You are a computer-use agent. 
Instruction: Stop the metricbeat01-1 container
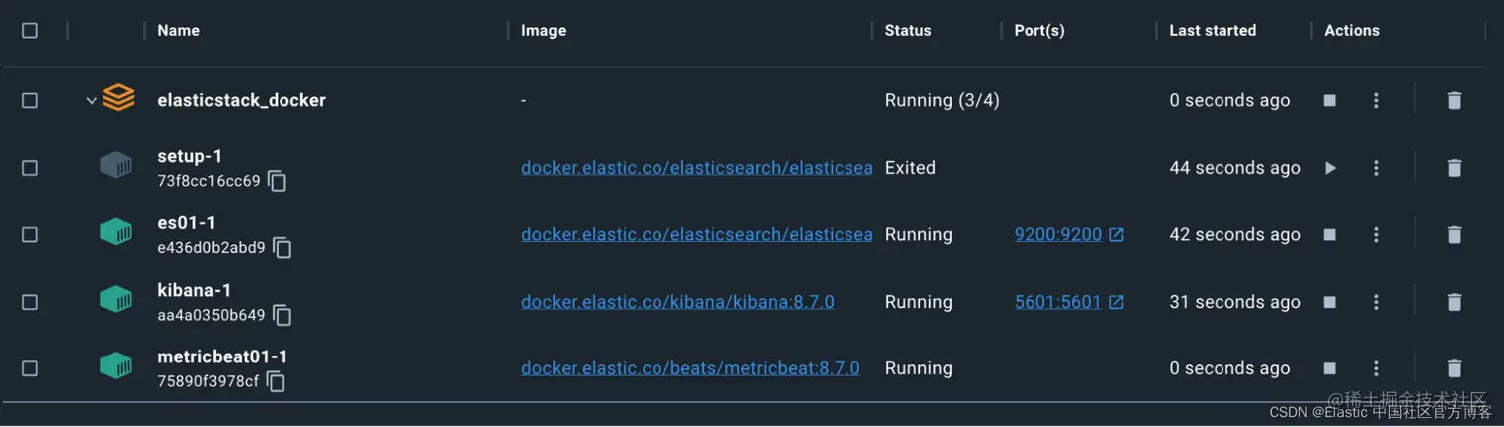(x=1330, y=368)
